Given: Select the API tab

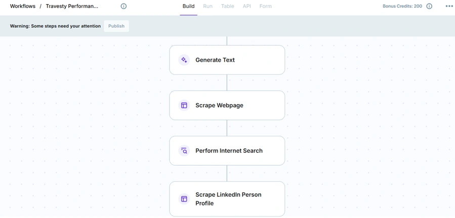Looking at the screenshot, I should pos(246,6).
